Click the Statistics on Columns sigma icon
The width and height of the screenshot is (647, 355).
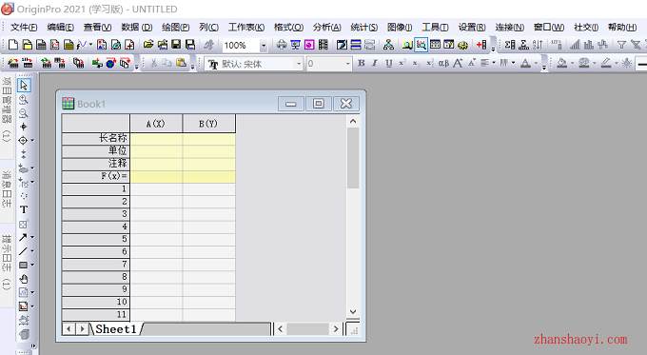(x=510, y=45)
